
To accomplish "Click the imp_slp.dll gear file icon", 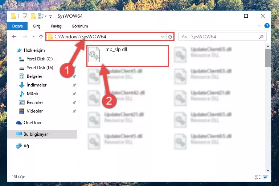I will [x=94, y=55].
